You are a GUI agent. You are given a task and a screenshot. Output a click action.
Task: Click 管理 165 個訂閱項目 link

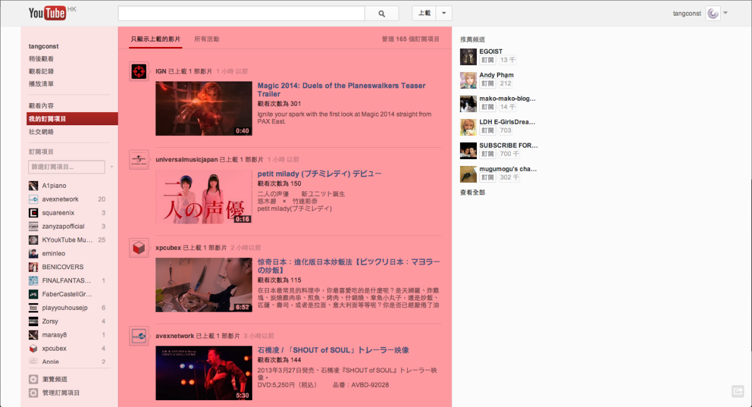coord(410,38)
